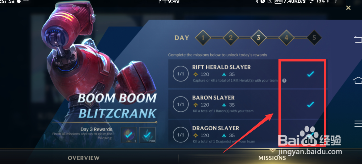Select the 200 blue motes reward icon
Image resolution: width=362 pixels, height=164 pixels.
click(147, 135)
